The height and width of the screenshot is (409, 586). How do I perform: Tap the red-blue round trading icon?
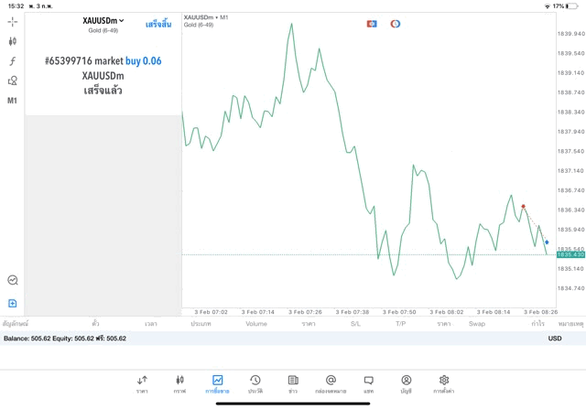(x=396, y=24)
